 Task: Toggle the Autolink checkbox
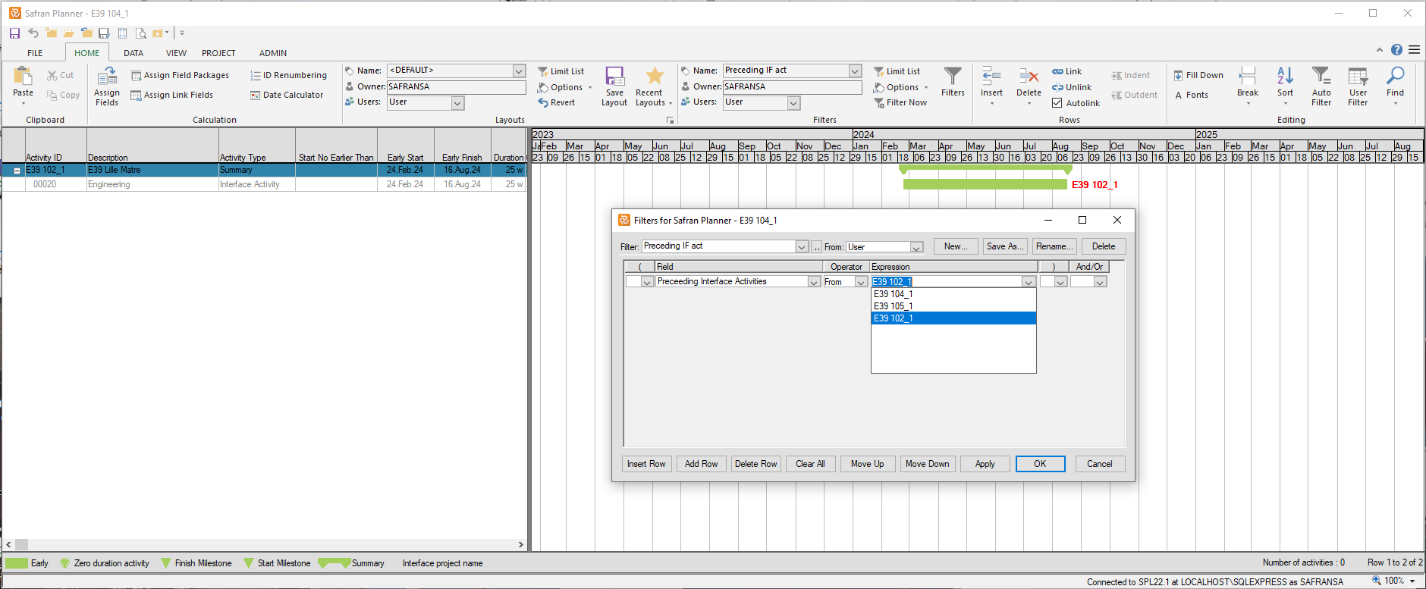pyautogui.click(x=1057, y=103)
